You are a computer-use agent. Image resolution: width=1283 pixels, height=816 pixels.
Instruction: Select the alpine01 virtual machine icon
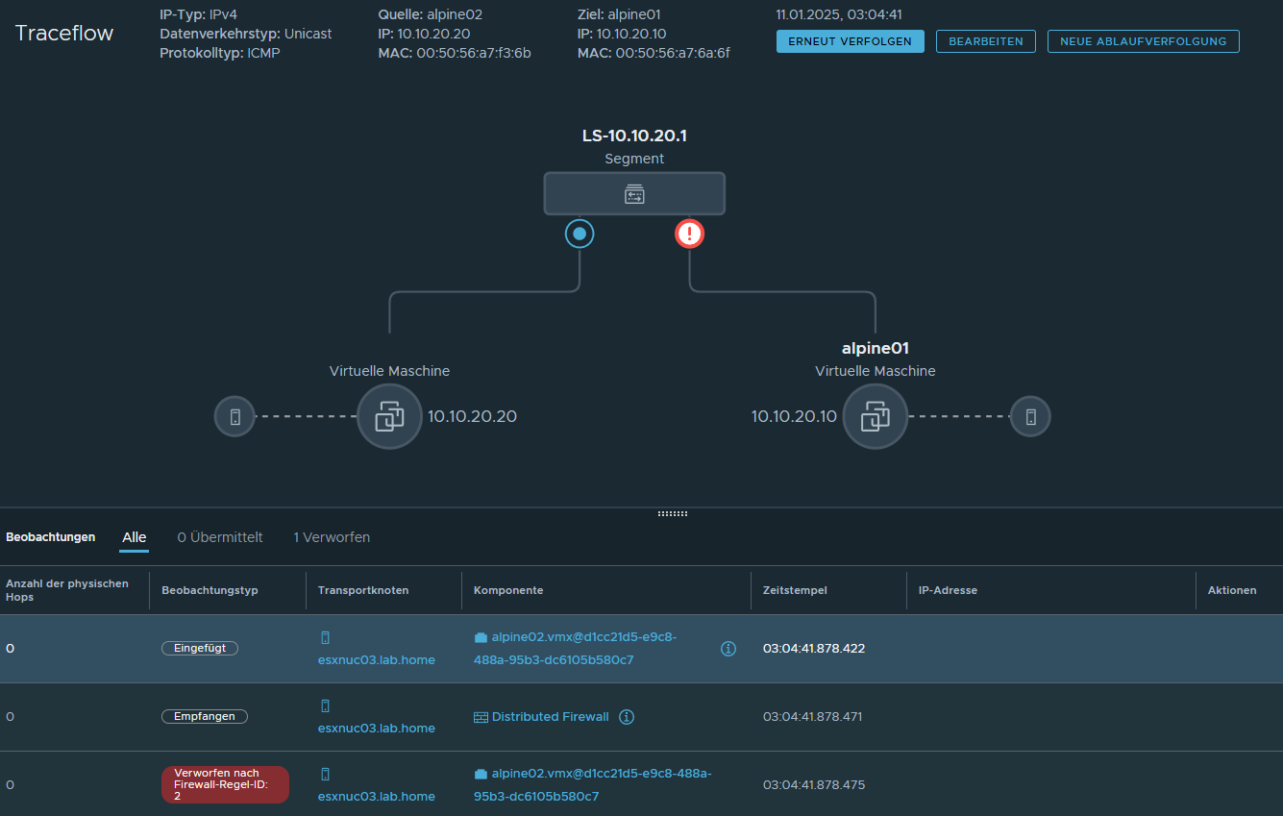875,416
